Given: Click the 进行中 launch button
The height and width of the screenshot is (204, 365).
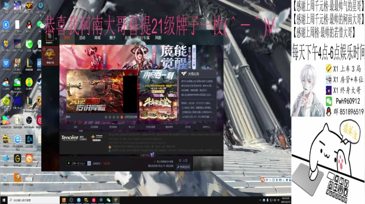Looking at the screenshot, I should tap(207, 164).
